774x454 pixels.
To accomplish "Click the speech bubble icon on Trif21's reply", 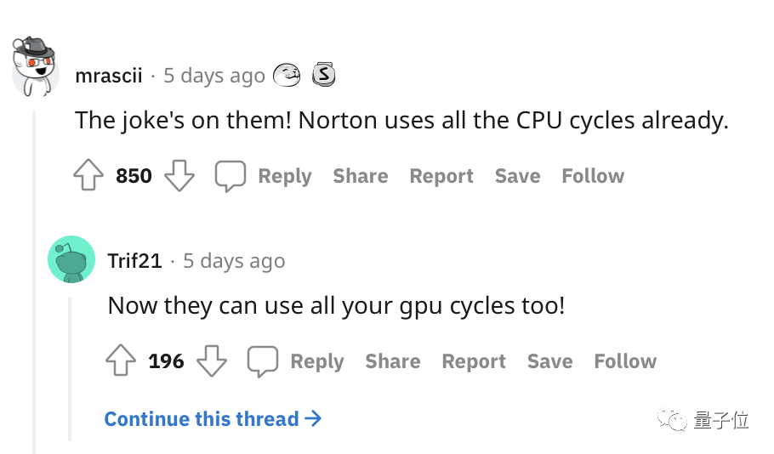I will coord(263,361).
